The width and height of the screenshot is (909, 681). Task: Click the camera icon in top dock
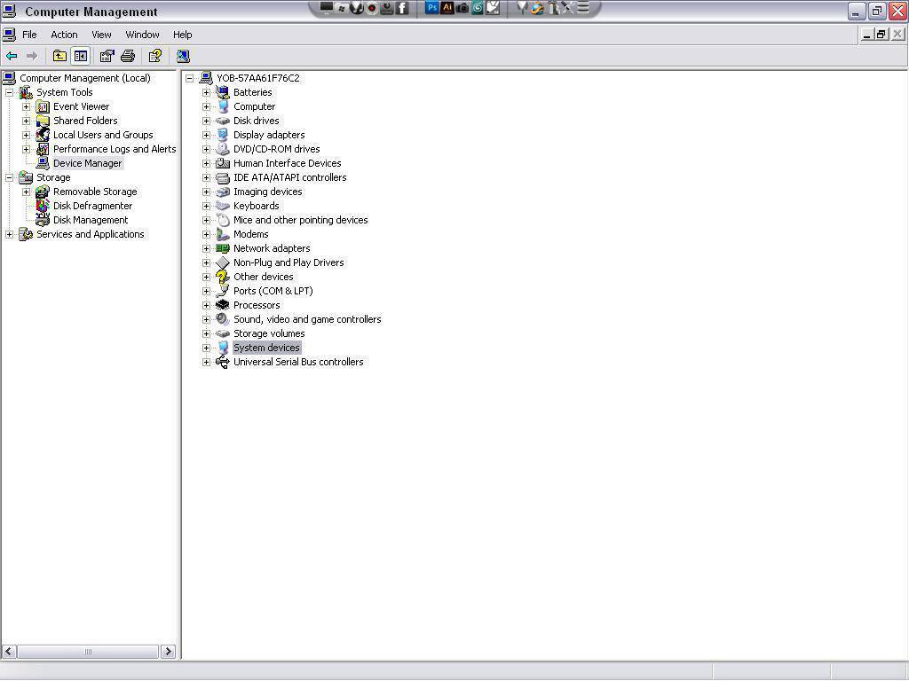[x=462, y=8]
